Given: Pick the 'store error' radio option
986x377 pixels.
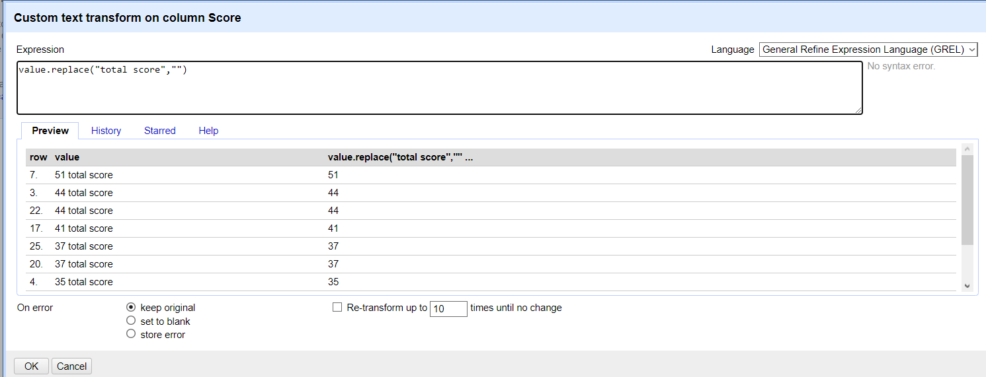Looking at the screenshot, I should tap(131, 334).
